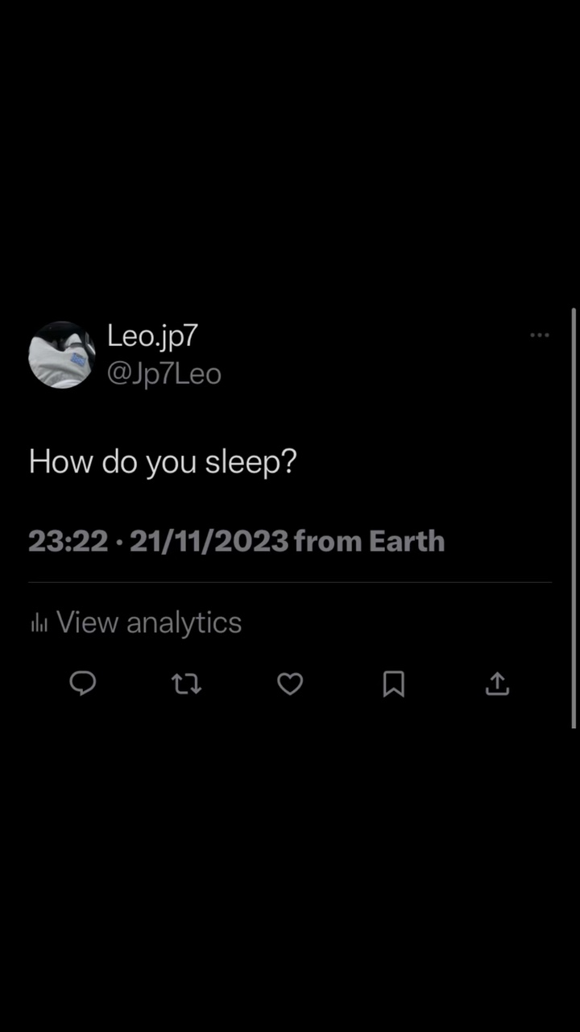Click empty black area above the tweet

pos(290,161)
